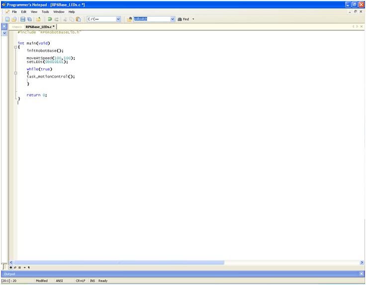Collapse the main function fold marker
The image size is (366, 285).
(x=15, y=47)
